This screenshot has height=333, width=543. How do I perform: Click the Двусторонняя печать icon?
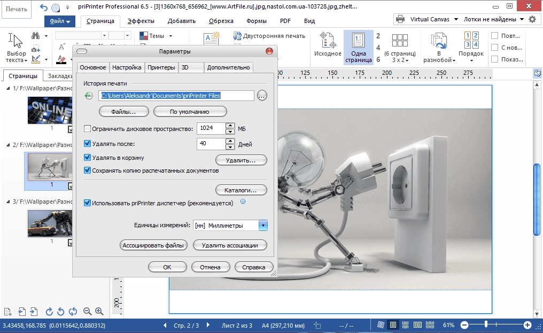[x=237, y=36]
